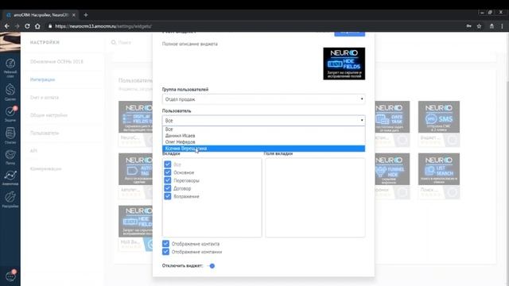Open the Auto Tag widget card
The image size is (509, 286).
click(135, 176)
